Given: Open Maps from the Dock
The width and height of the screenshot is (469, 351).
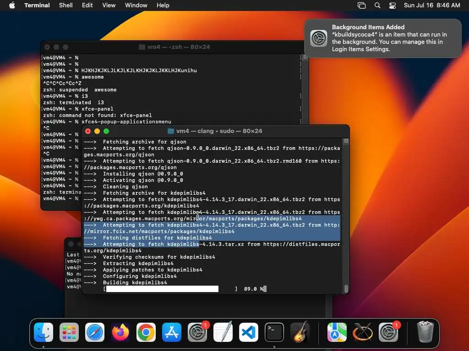Looking at the screenshot, I should click(337, 332).
